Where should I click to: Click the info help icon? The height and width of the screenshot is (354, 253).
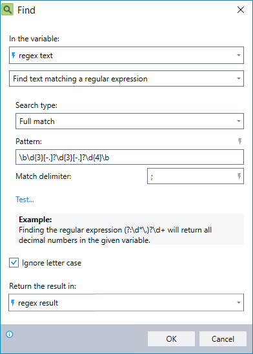(10, 334)
